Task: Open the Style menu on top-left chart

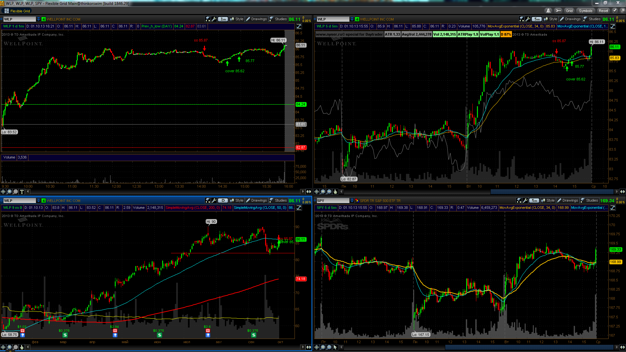Action: click(x=237, y=19)
